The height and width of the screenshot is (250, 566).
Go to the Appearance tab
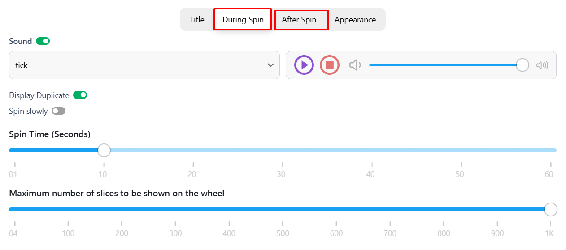[x=355, y=20]
